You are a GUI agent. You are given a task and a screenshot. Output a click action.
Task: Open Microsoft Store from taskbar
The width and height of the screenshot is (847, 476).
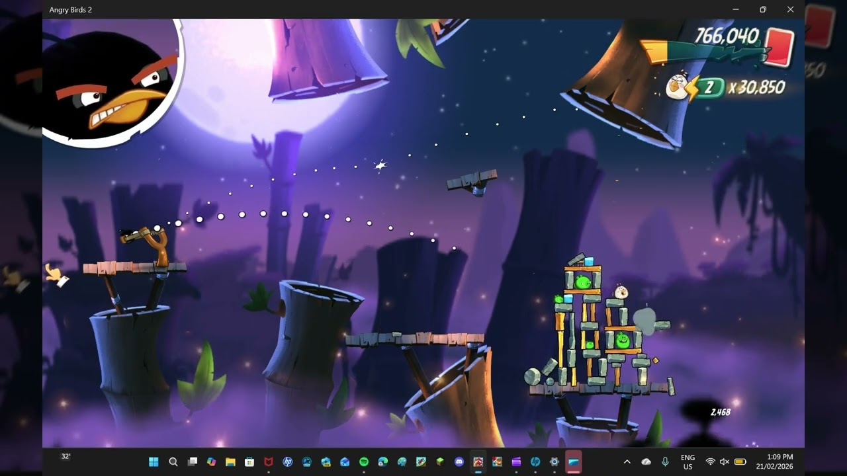(249, 461)
